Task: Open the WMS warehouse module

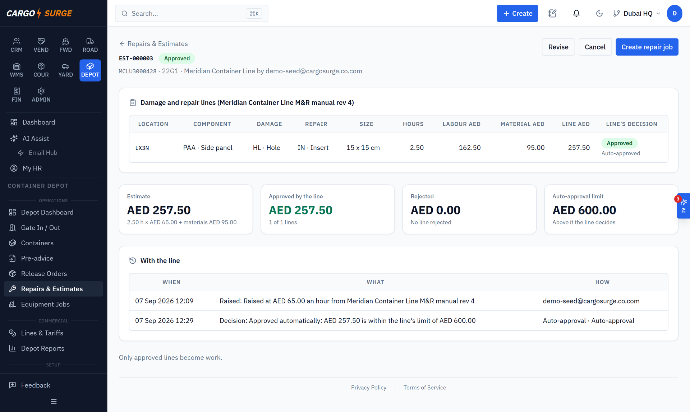Action: pyautogui.click(x=17, y=70)
